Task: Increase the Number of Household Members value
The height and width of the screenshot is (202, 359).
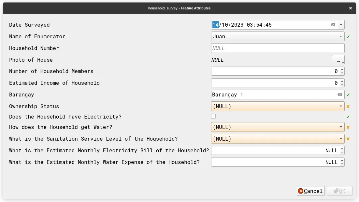Action: click(342, 69)
